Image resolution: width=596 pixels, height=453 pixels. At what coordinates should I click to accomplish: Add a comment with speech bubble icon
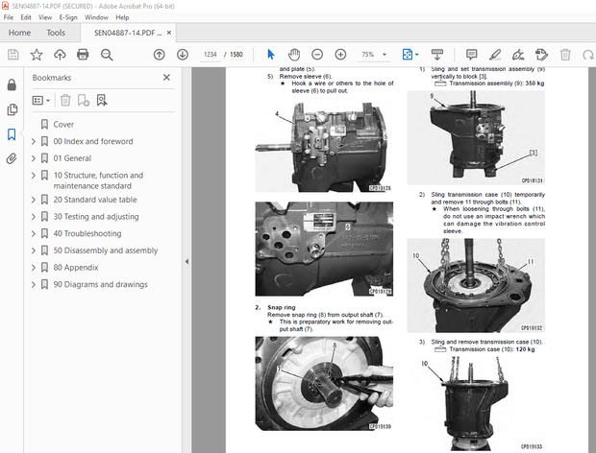(x=471, y=55)
